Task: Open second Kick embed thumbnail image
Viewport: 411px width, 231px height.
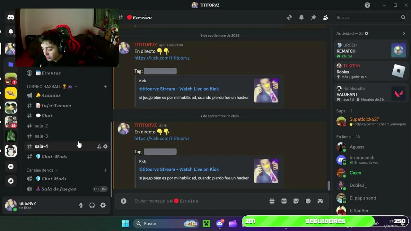Action: click(x=266, y=171)
